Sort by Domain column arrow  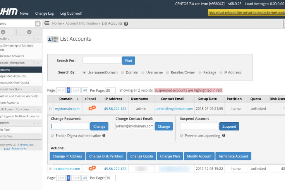77,99
